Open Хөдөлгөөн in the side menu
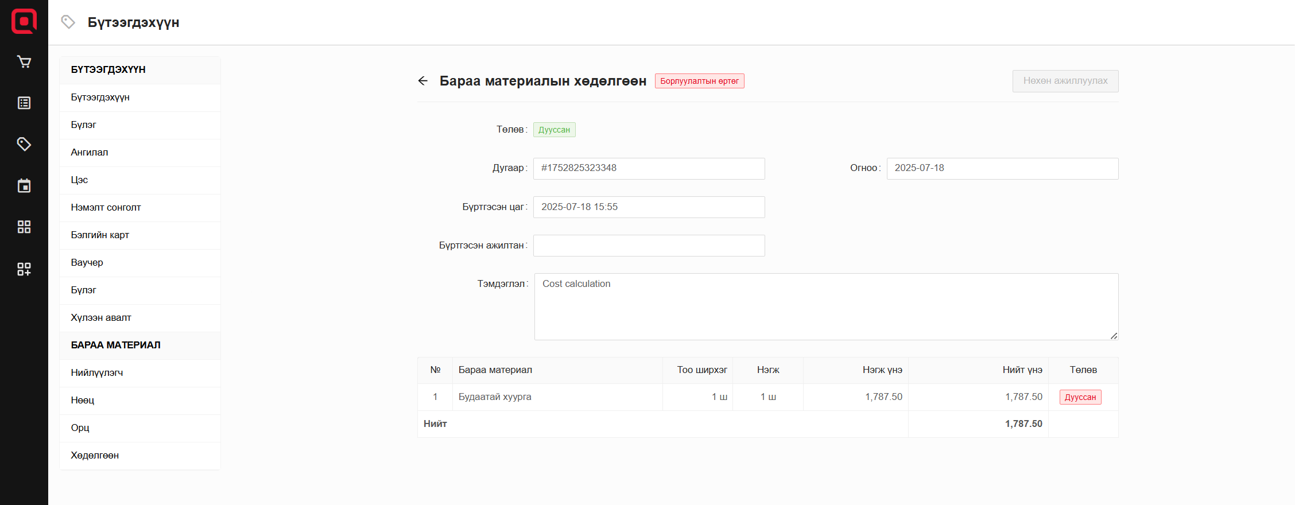The width and height of the screenshot is (1295, 505). coord(95,455)
